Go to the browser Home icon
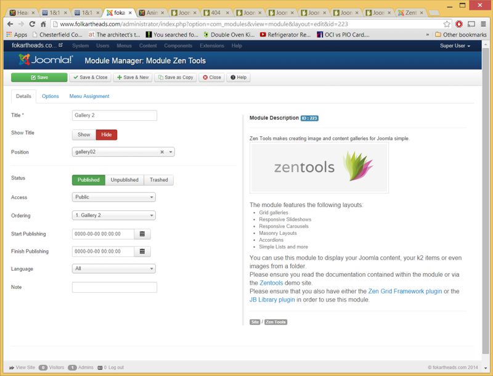The width and height of the screenshot is (493, 376). click(43, 24)
